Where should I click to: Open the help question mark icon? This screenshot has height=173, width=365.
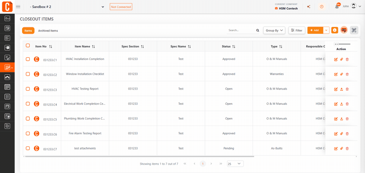[x=322, y=7]
